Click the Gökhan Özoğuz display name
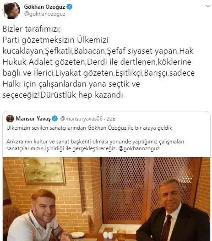212x241 pixels. 44,7
